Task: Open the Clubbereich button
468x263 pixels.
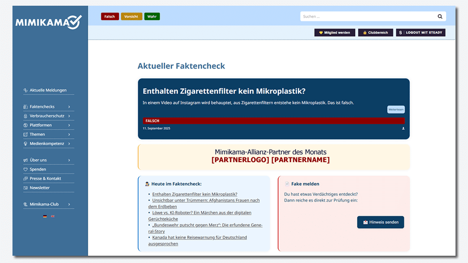Action: click(x=375, y=33)
